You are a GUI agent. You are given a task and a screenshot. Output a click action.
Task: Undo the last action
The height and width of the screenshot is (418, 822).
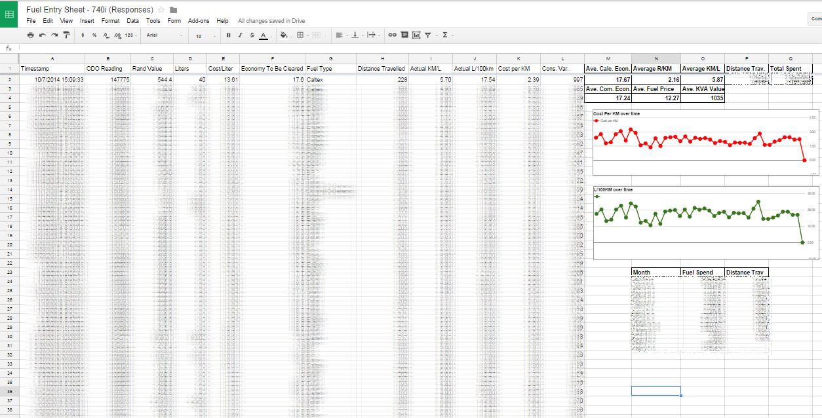tap(43, 35)
